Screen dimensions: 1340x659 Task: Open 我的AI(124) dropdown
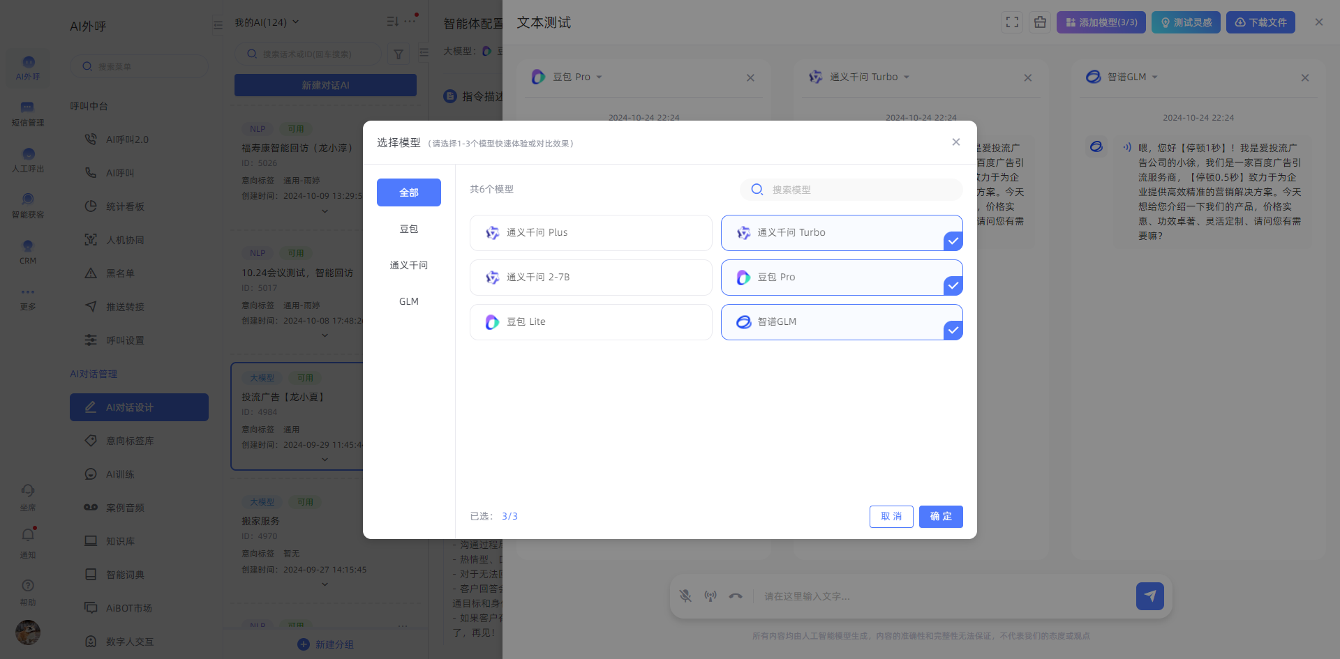(x=267, y=22)
